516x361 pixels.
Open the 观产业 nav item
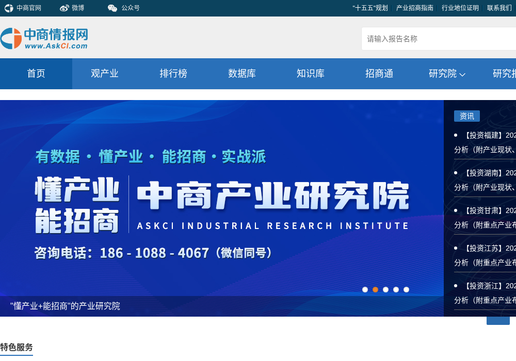[105, 73]
